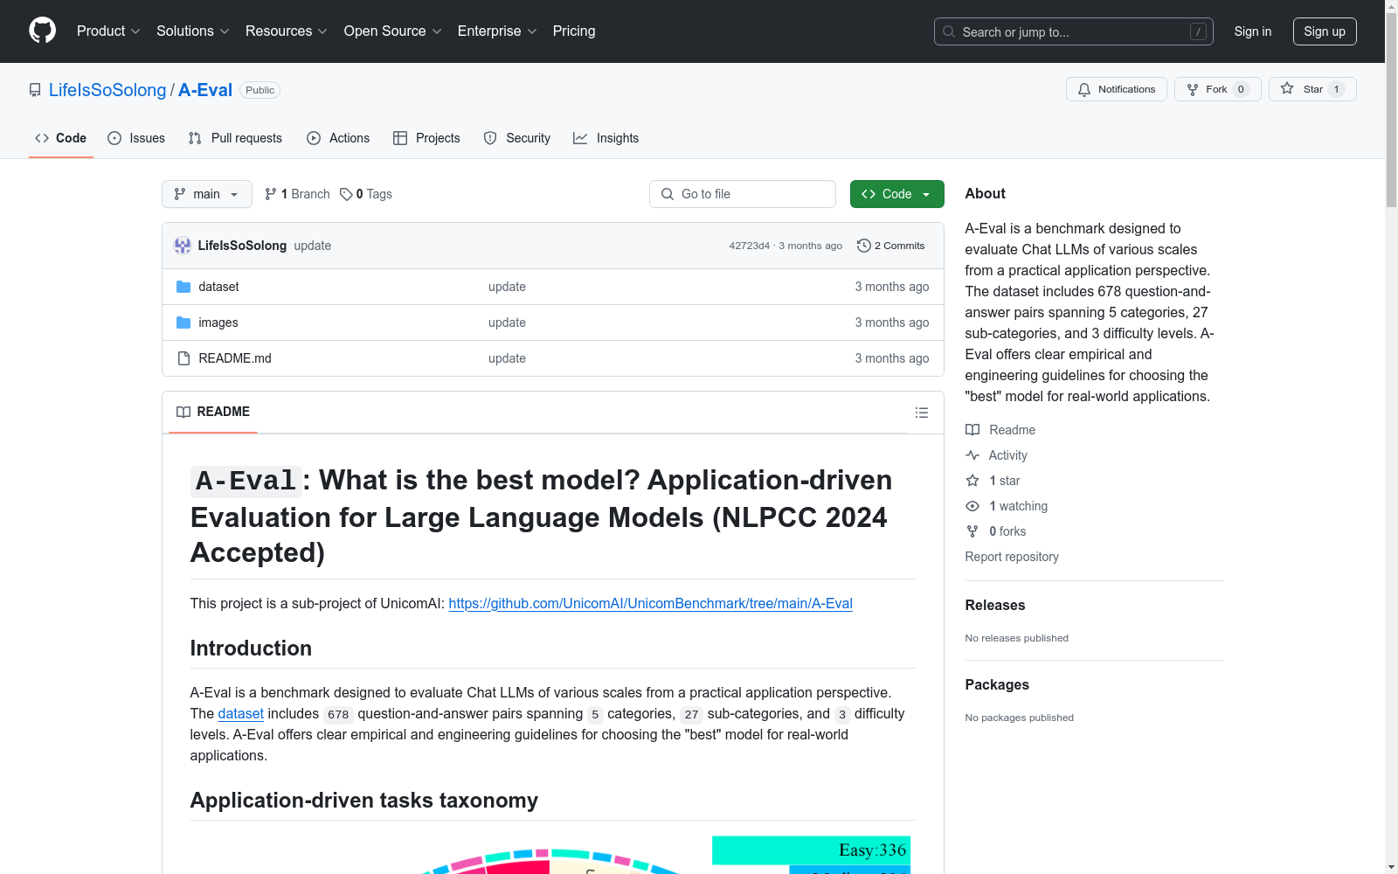Click the Search or jump to field
This screenshot has height=874, width=1398.
[x=1074, y=31]
